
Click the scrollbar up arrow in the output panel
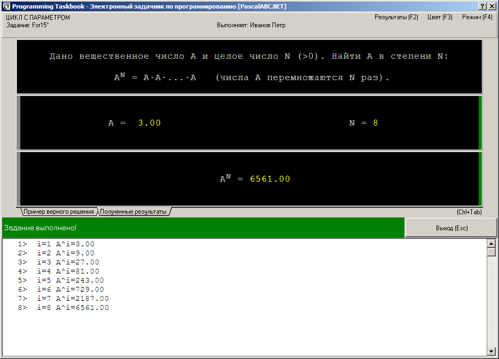point(492,244)
